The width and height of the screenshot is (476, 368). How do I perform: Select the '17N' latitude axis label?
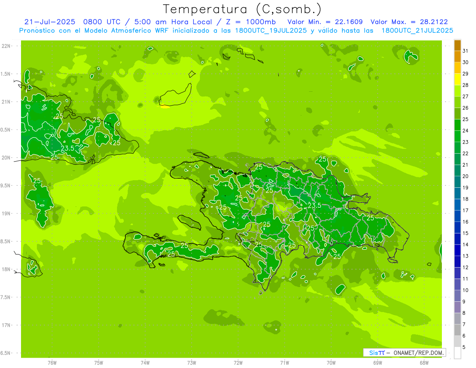(x=6, y=325)
